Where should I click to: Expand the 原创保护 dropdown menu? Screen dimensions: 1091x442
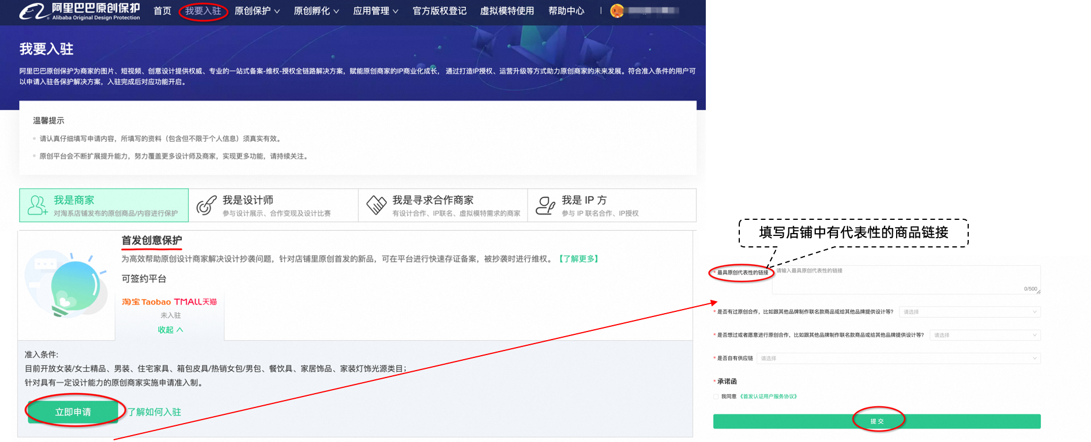click(257, 11)
